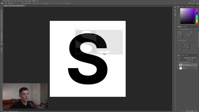The image size is (199, 112).
Task: Create a new group with the folder icon
Action: (192, 111)
